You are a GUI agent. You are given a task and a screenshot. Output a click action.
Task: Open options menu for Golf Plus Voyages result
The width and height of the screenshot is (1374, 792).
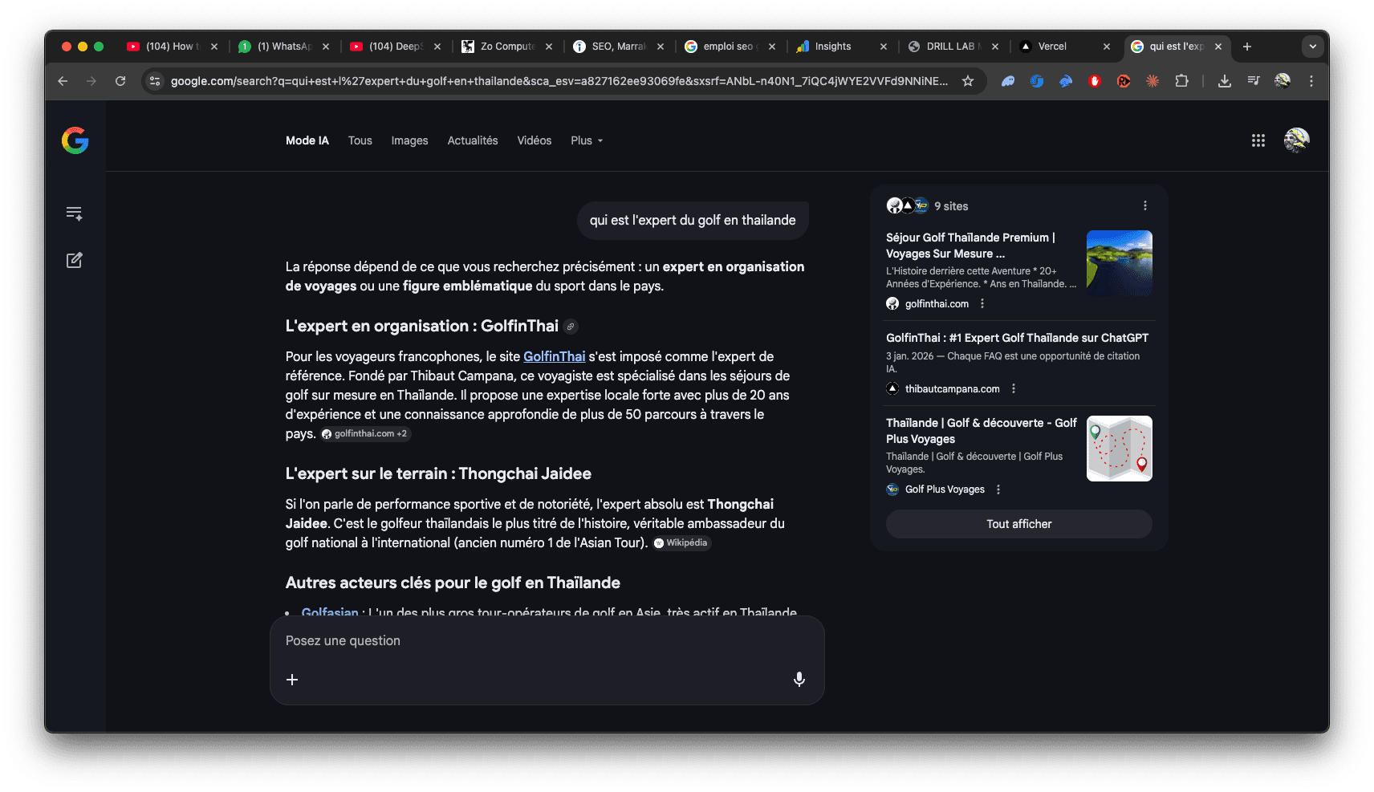(x=998, y=489)
